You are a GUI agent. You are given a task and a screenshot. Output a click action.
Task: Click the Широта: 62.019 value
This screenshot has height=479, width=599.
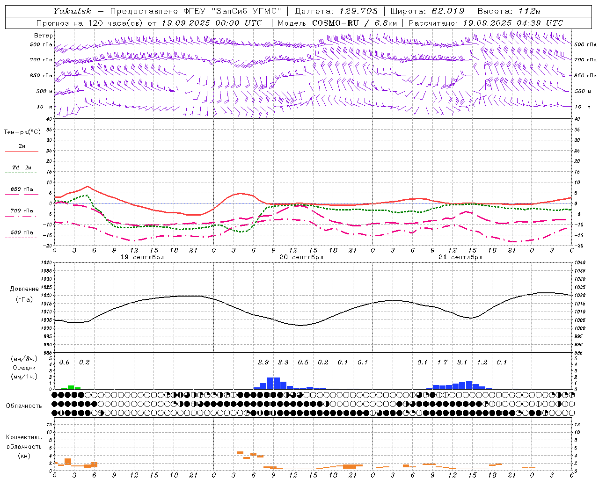(427, 11)
